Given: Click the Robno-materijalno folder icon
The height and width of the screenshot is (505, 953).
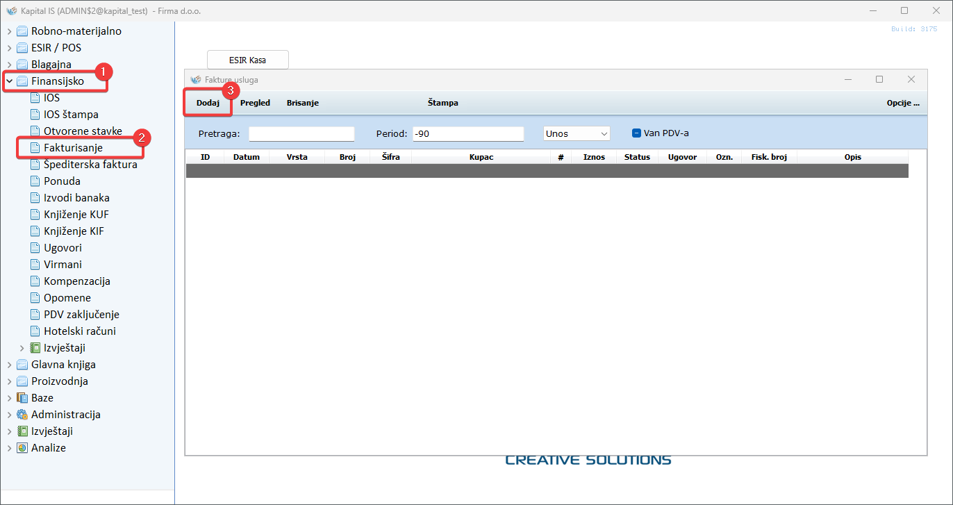Looking at the screenshot, I should [x=22, y=31].
